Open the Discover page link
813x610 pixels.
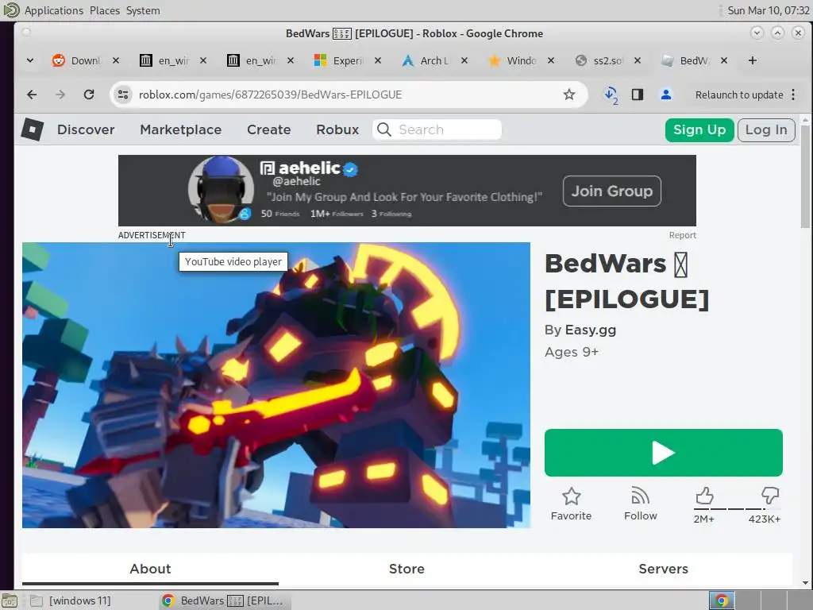[86, 129]
